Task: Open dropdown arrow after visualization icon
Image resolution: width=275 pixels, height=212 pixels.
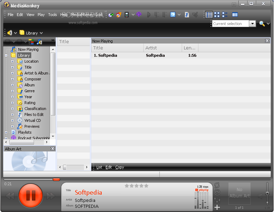Action: point(179,15)
